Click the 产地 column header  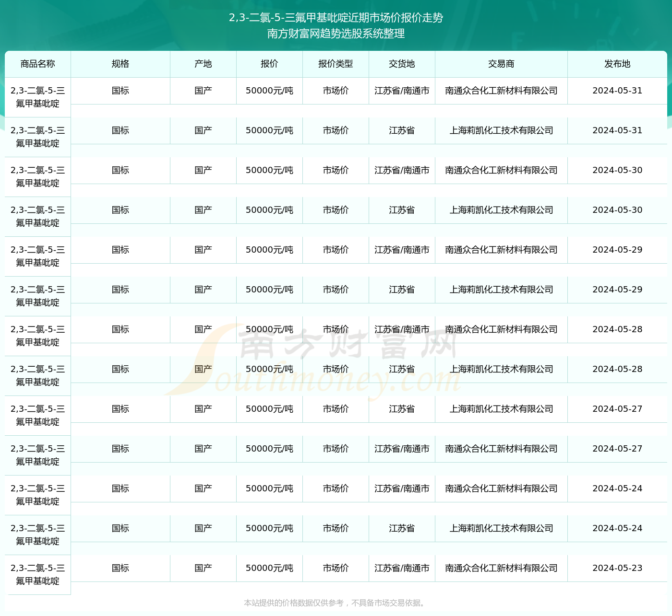(203, 64)
